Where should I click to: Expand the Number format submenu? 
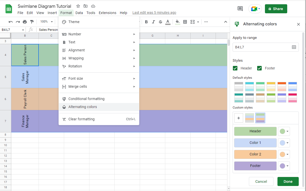(x=74, y=34)
